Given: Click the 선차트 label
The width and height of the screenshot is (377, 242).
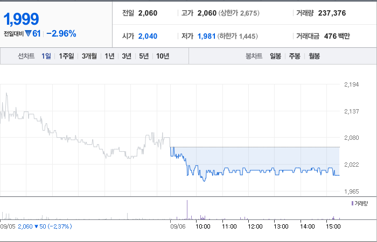Looking at the screenshot, I should (26, 56).
